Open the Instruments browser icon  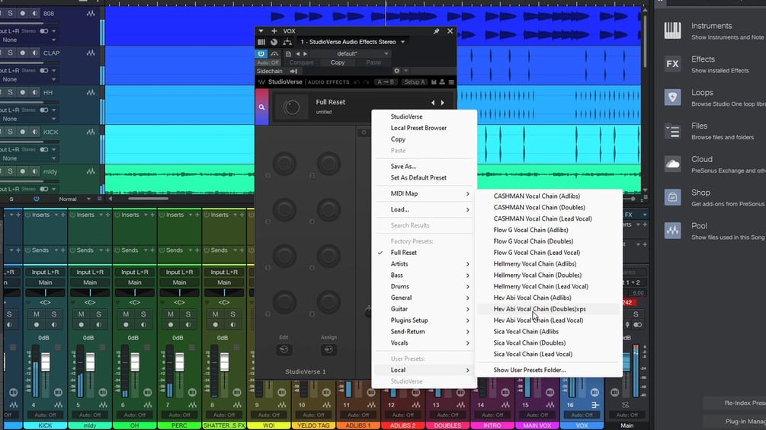(x=673, y=30)
